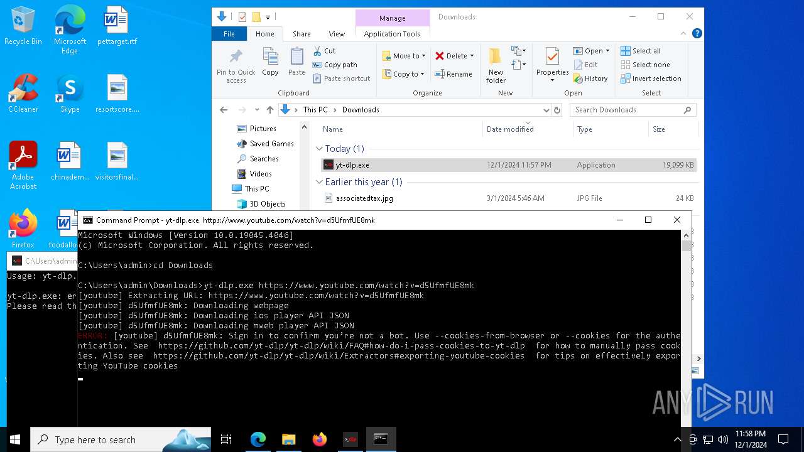Viewport: 804px width, 452px height.
Task: Click the Search Downloads field
Action: click(x=633, y=110)
